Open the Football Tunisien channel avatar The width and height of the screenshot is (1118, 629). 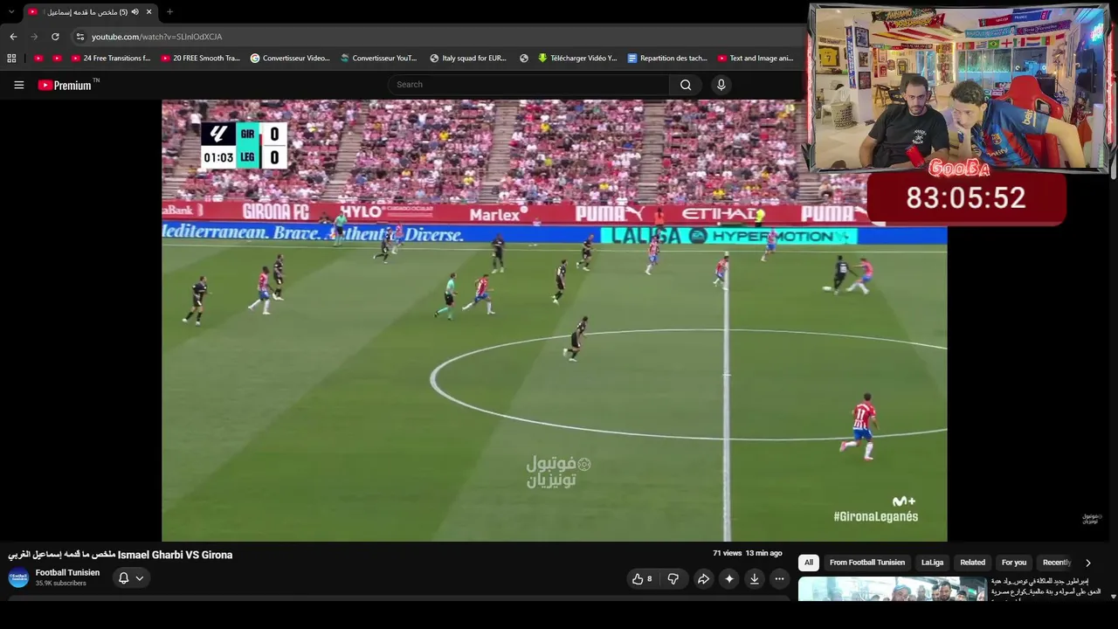click(18, 577)
